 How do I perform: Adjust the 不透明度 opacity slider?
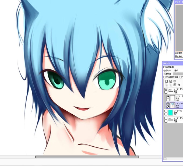[x=178, y=74]
